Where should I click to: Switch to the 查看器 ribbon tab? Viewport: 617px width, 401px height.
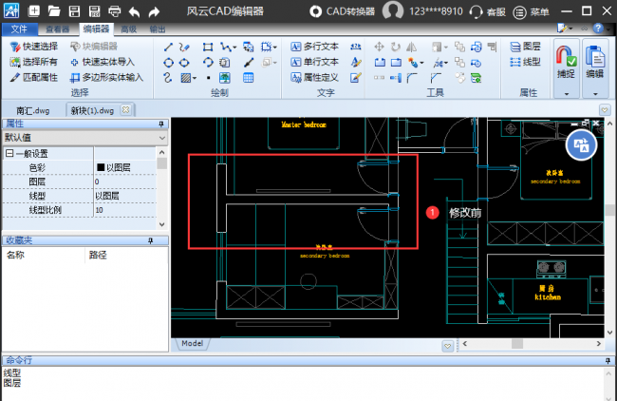(x=58, y=29)
